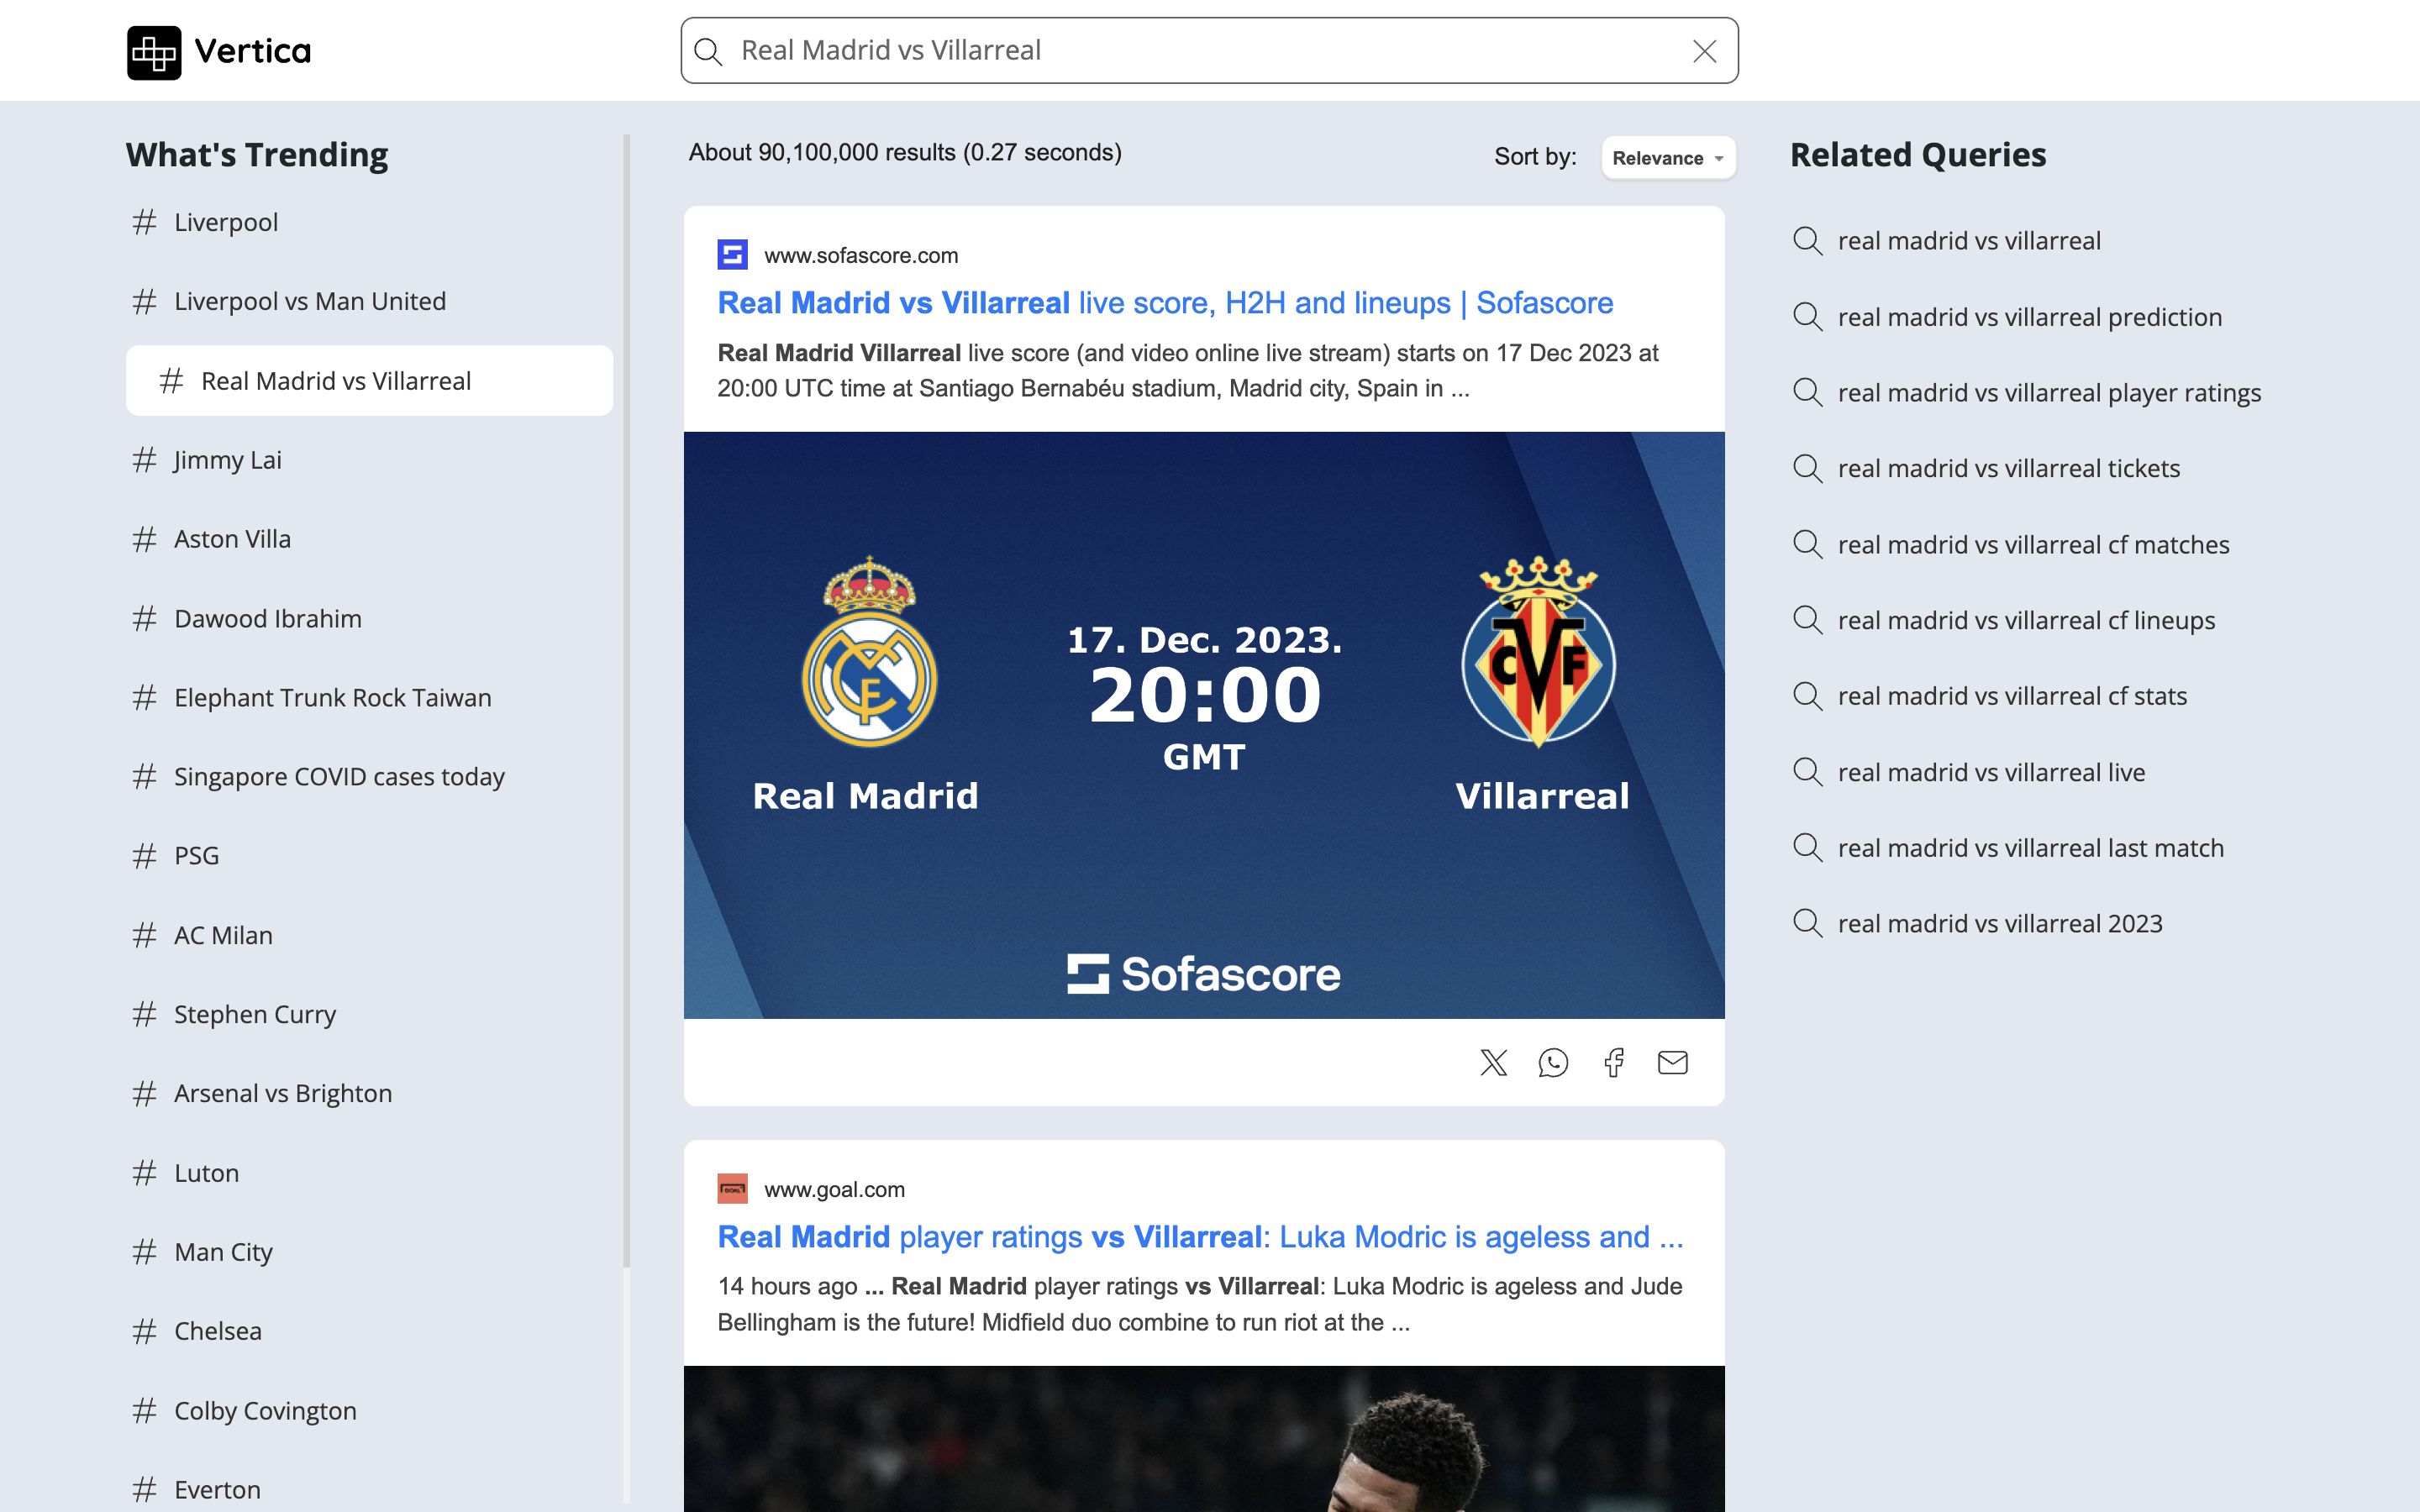Open the Sofascore live score result title

1165,303
